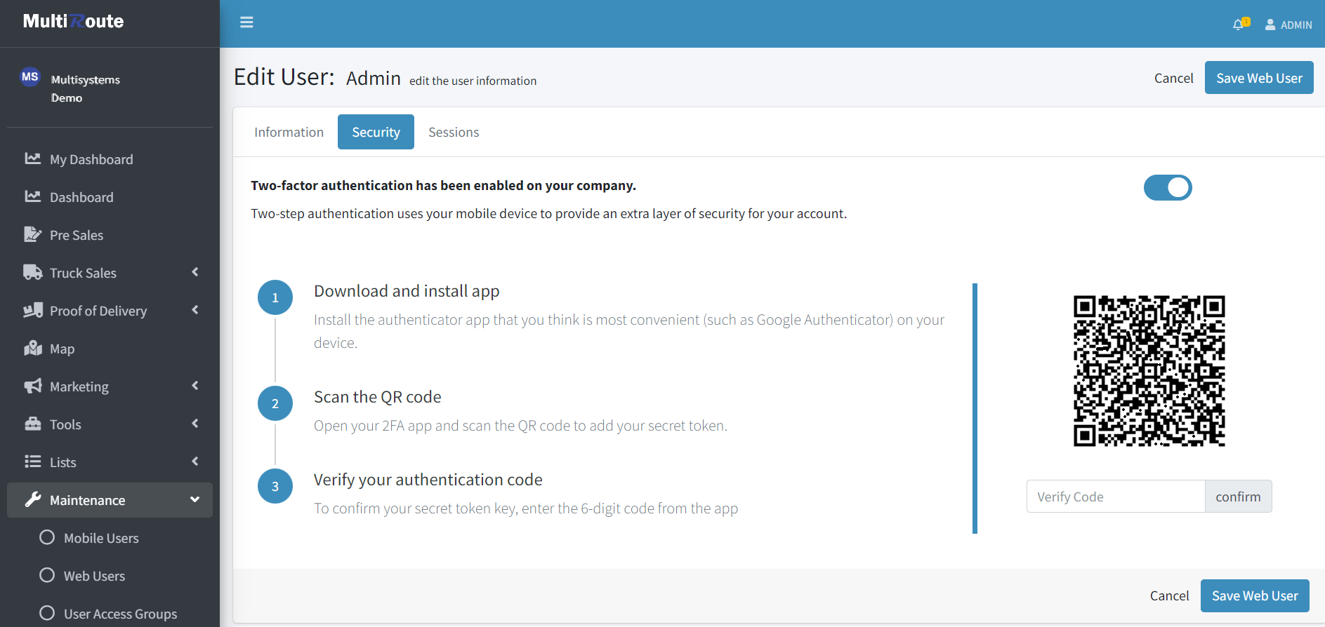Expand the Truck Sales submenu arrow
This screenshot has height=627, width=1325.
pos(195,272)
